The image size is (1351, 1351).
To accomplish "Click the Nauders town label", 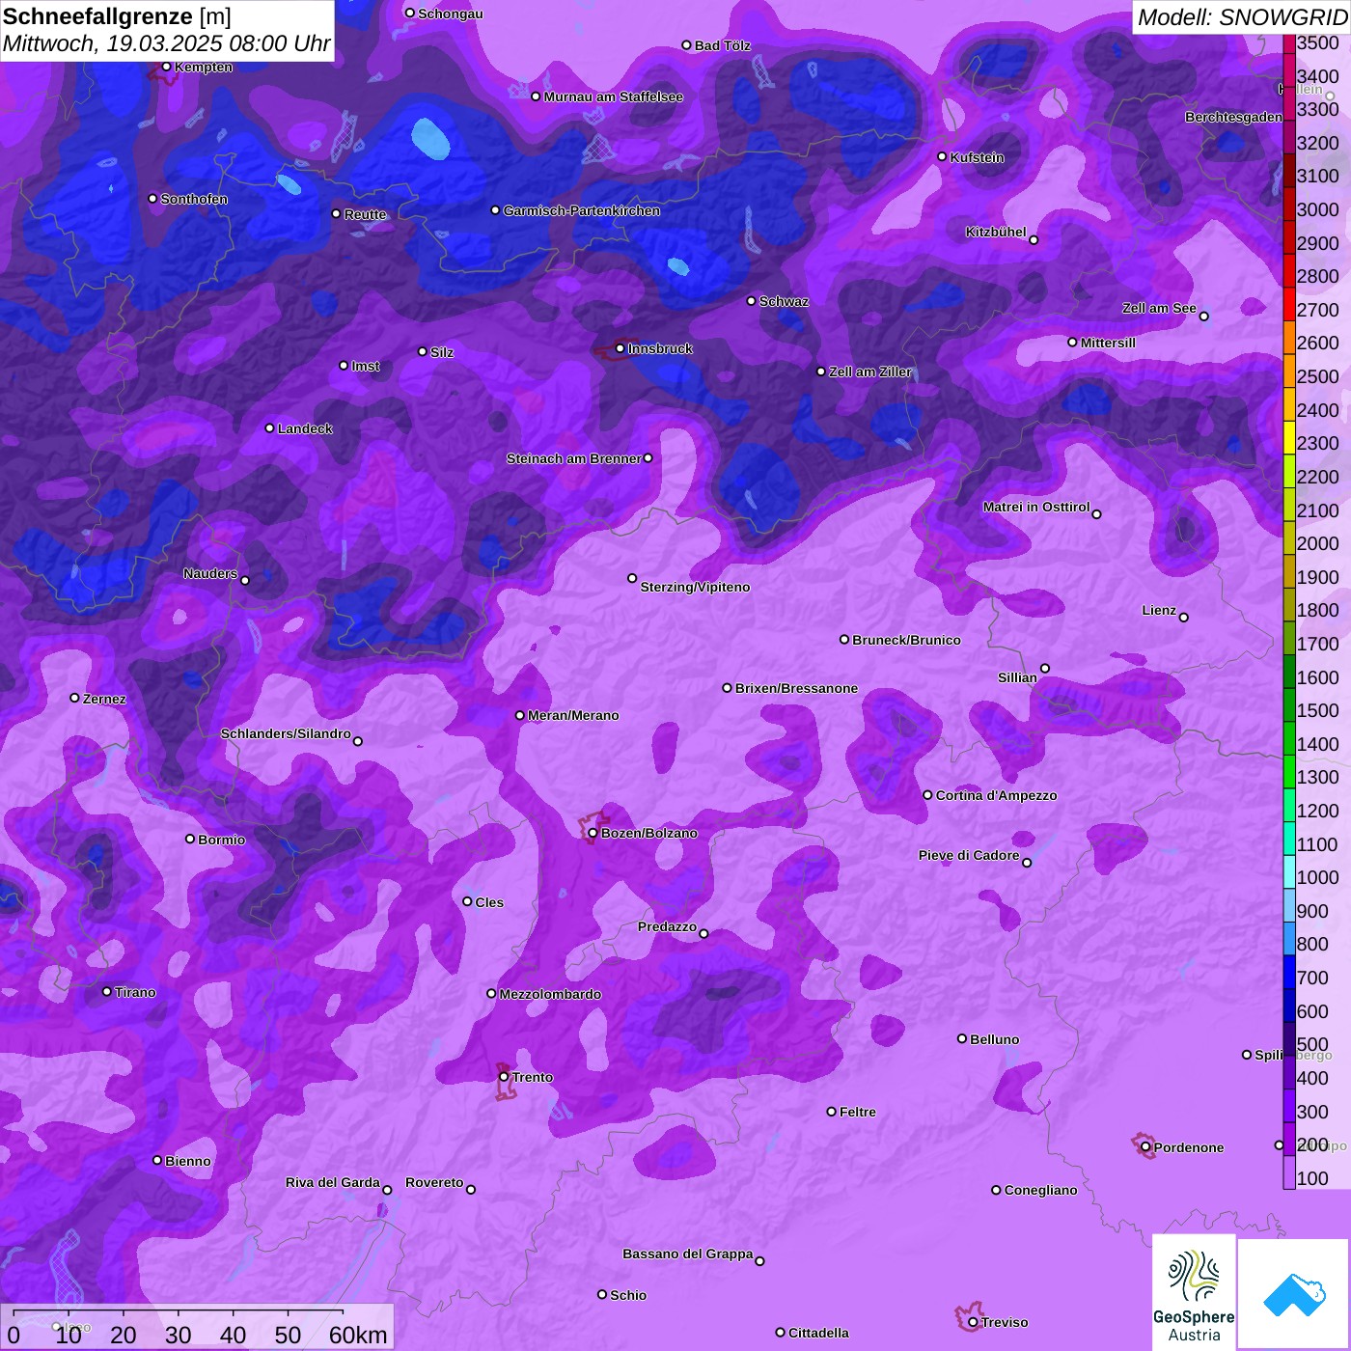I will [x=210, y=573].
